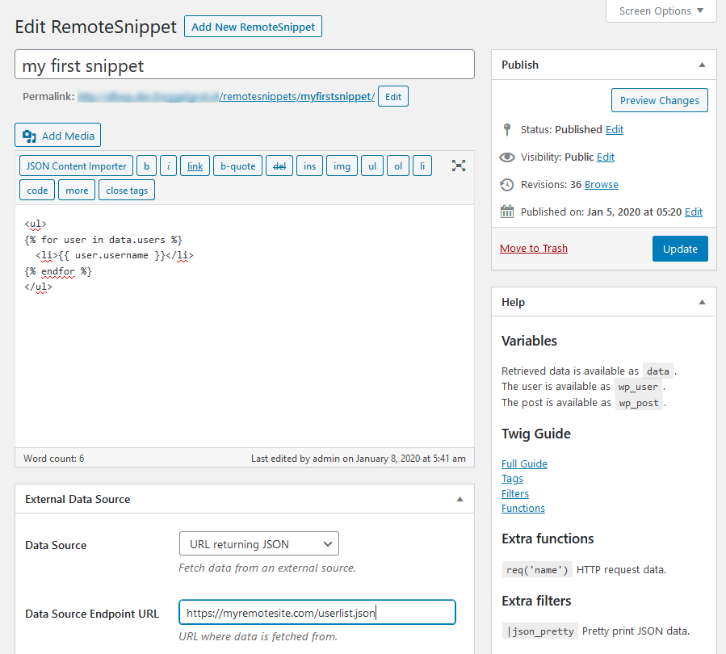
Task: Collapse the External Data Source panel
Action: pyautogui.click(x=460, y=499)
